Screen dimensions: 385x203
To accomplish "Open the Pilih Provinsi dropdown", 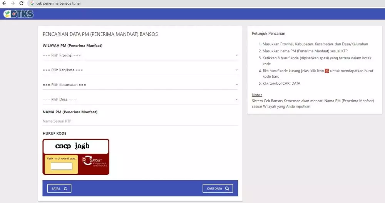I will tap(140, 55).
